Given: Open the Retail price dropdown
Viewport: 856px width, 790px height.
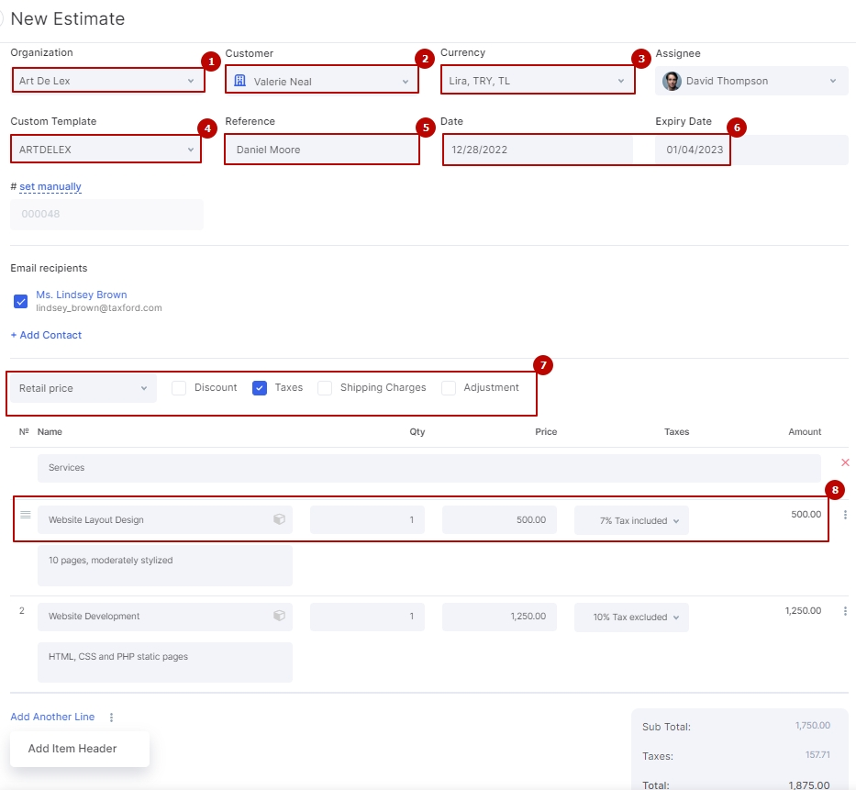Looking at the screenshot, I should point(83,388).
